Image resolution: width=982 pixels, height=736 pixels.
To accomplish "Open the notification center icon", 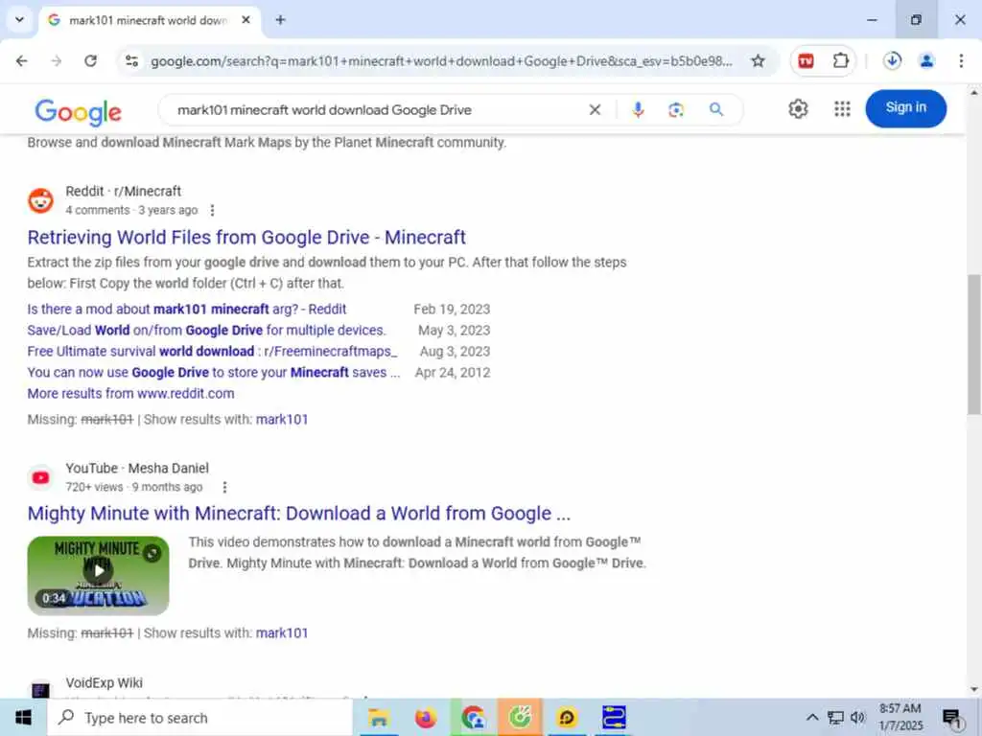I will point(952,717).
